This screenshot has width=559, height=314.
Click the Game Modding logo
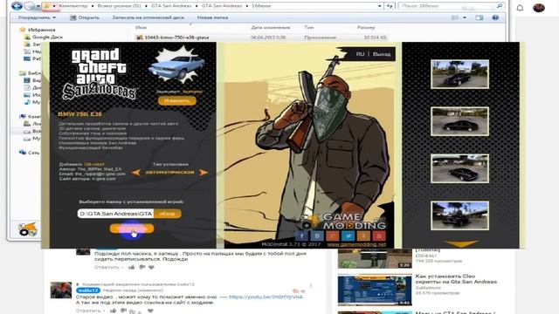[x=344, y=222]
